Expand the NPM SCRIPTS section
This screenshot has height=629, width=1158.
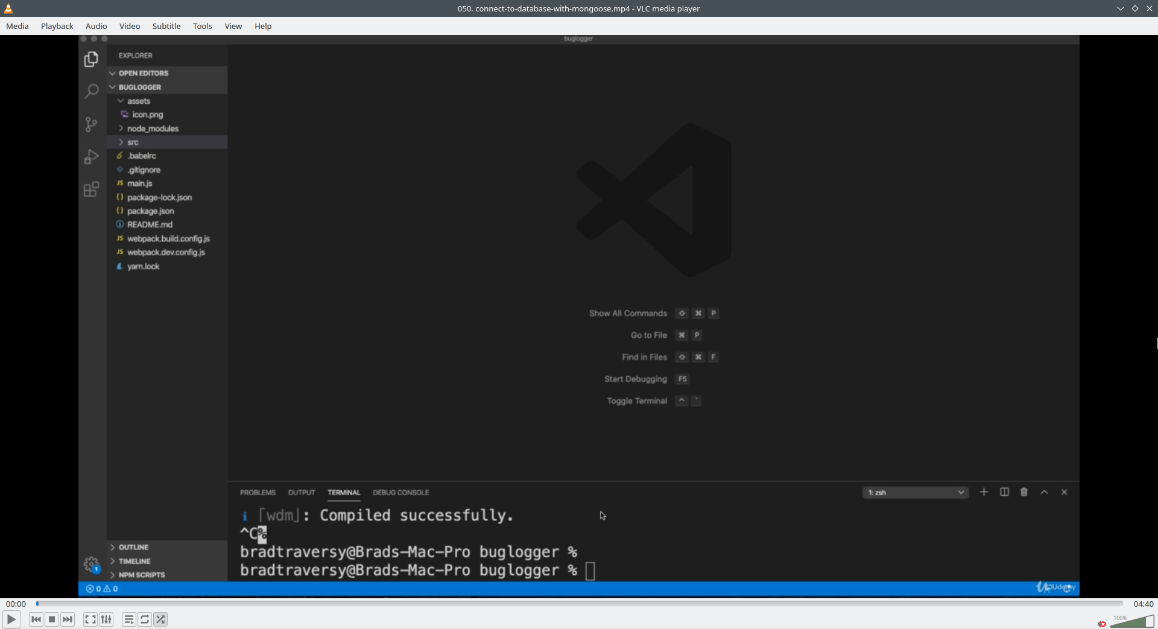[x=167, y=575]
